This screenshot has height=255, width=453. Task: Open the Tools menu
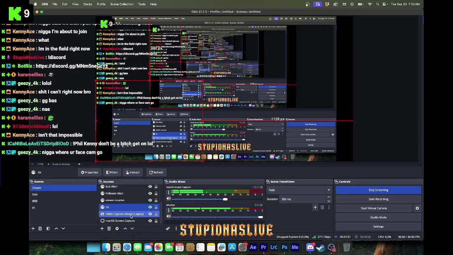pyautogui.click(x=142, y=4)
